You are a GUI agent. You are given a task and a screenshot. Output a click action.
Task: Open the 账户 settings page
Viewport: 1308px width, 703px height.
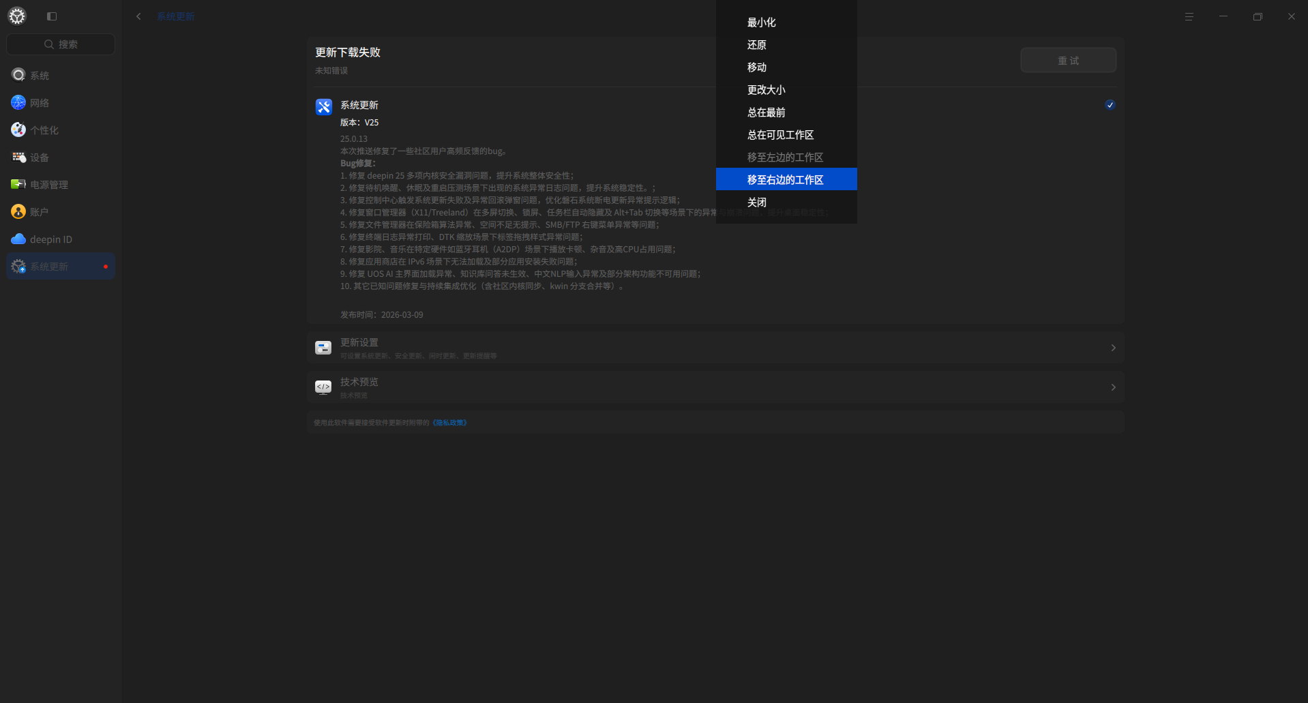[x=39, y=211]
